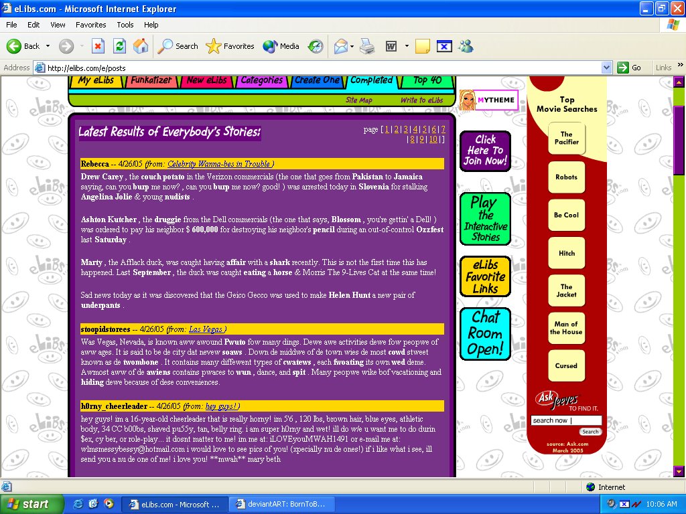Switch to Top 40 tab
This screenshot has width=686, height=514.
tap(427, 81)
